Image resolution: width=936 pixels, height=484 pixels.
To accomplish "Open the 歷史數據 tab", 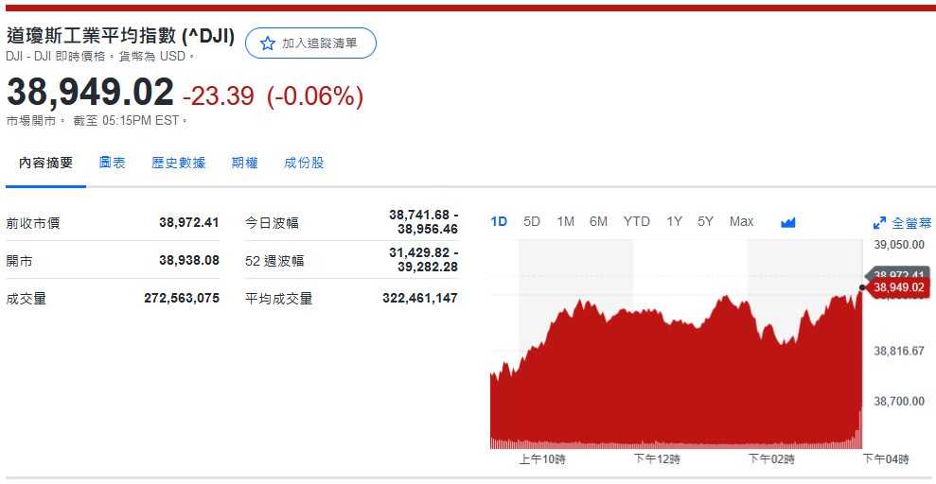I will [178, 163].
